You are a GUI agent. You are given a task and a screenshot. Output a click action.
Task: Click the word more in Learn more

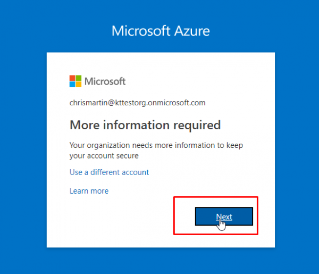[99, 191]
